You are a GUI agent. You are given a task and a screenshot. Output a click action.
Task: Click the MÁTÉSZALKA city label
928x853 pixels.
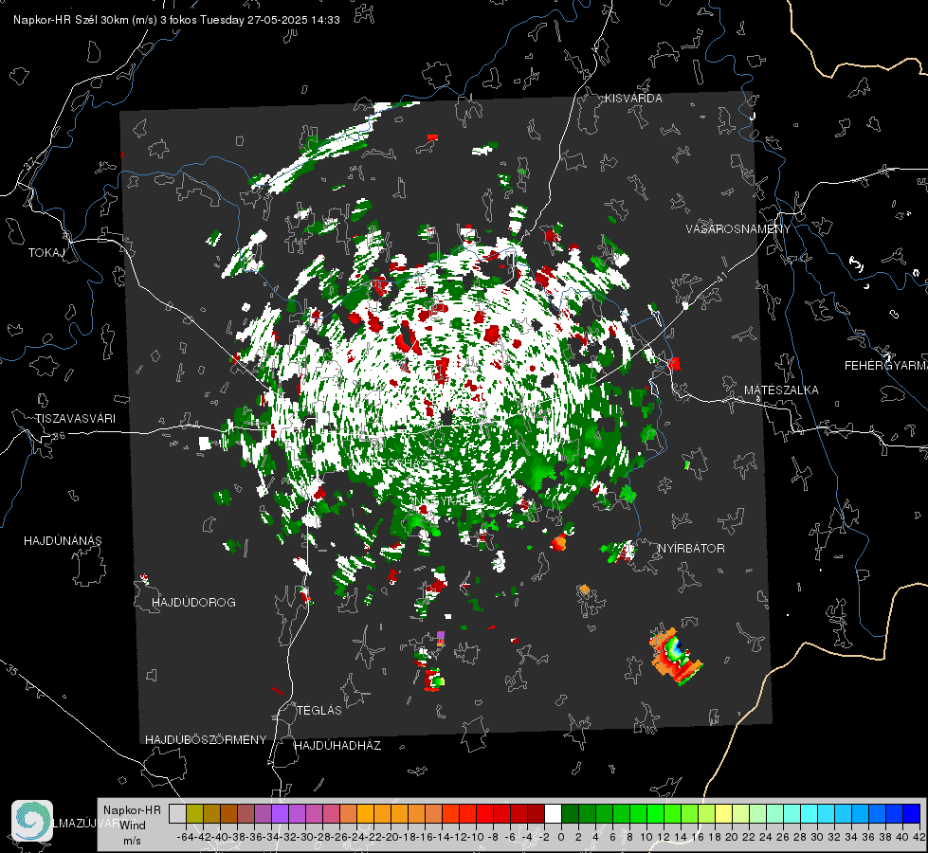tap(781, 390)
